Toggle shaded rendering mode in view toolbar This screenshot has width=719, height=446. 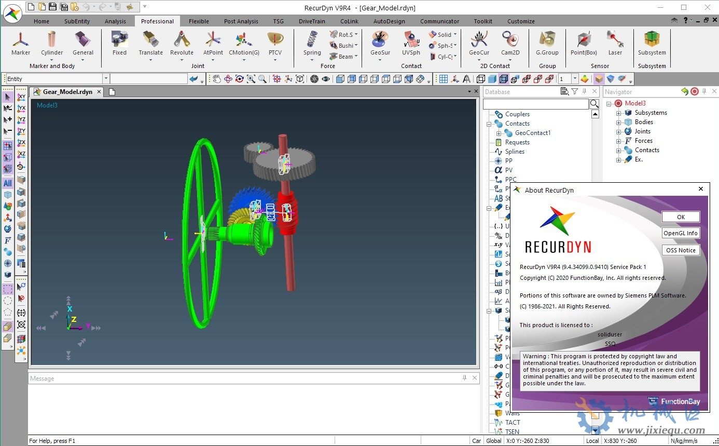coord(493,79)
